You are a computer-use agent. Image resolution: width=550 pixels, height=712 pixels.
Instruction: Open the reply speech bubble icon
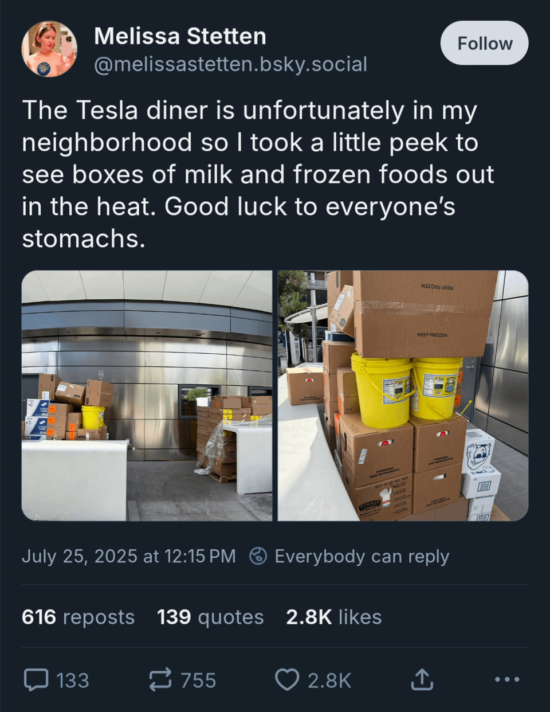click(36, 680)
